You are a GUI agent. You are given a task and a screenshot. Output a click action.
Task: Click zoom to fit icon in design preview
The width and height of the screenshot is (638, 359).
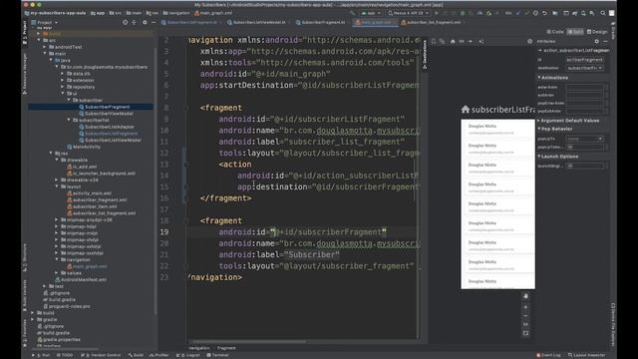tap(525, 333)
